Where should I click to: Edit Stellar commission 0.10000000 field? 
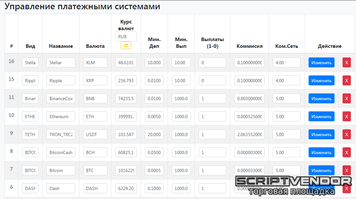249,63
